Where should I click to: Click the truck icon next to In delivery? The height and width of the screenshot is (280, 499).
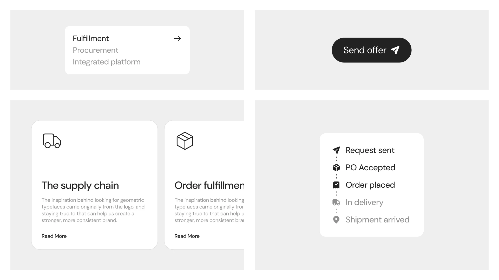click(336, 202)
